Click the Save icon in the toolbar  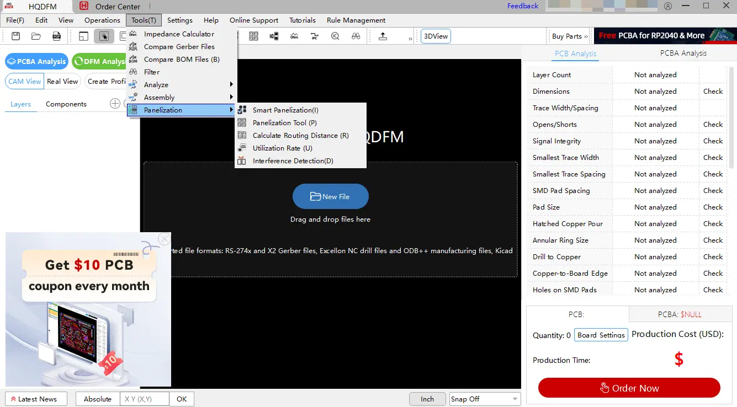(16, 36)
